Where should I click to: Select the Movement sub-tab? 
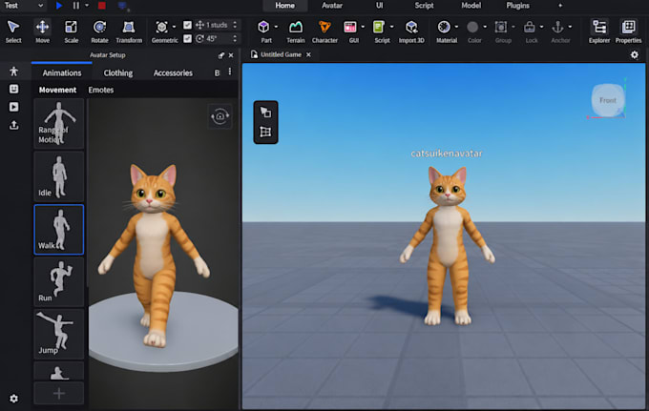[x=57, y=90]
